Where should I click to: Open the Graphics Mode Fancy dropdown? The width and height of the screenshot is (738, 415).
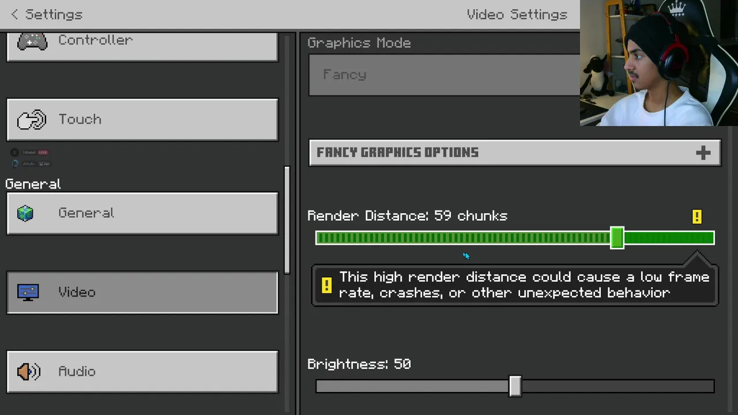pyautogui.click(x=444, y=75)
